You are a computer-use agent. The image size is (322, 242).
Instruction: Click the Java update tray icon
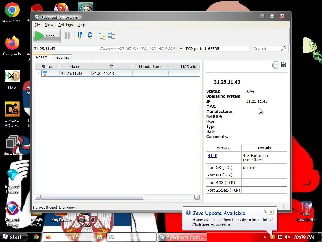pyautogui.click(x=272, y=237)
